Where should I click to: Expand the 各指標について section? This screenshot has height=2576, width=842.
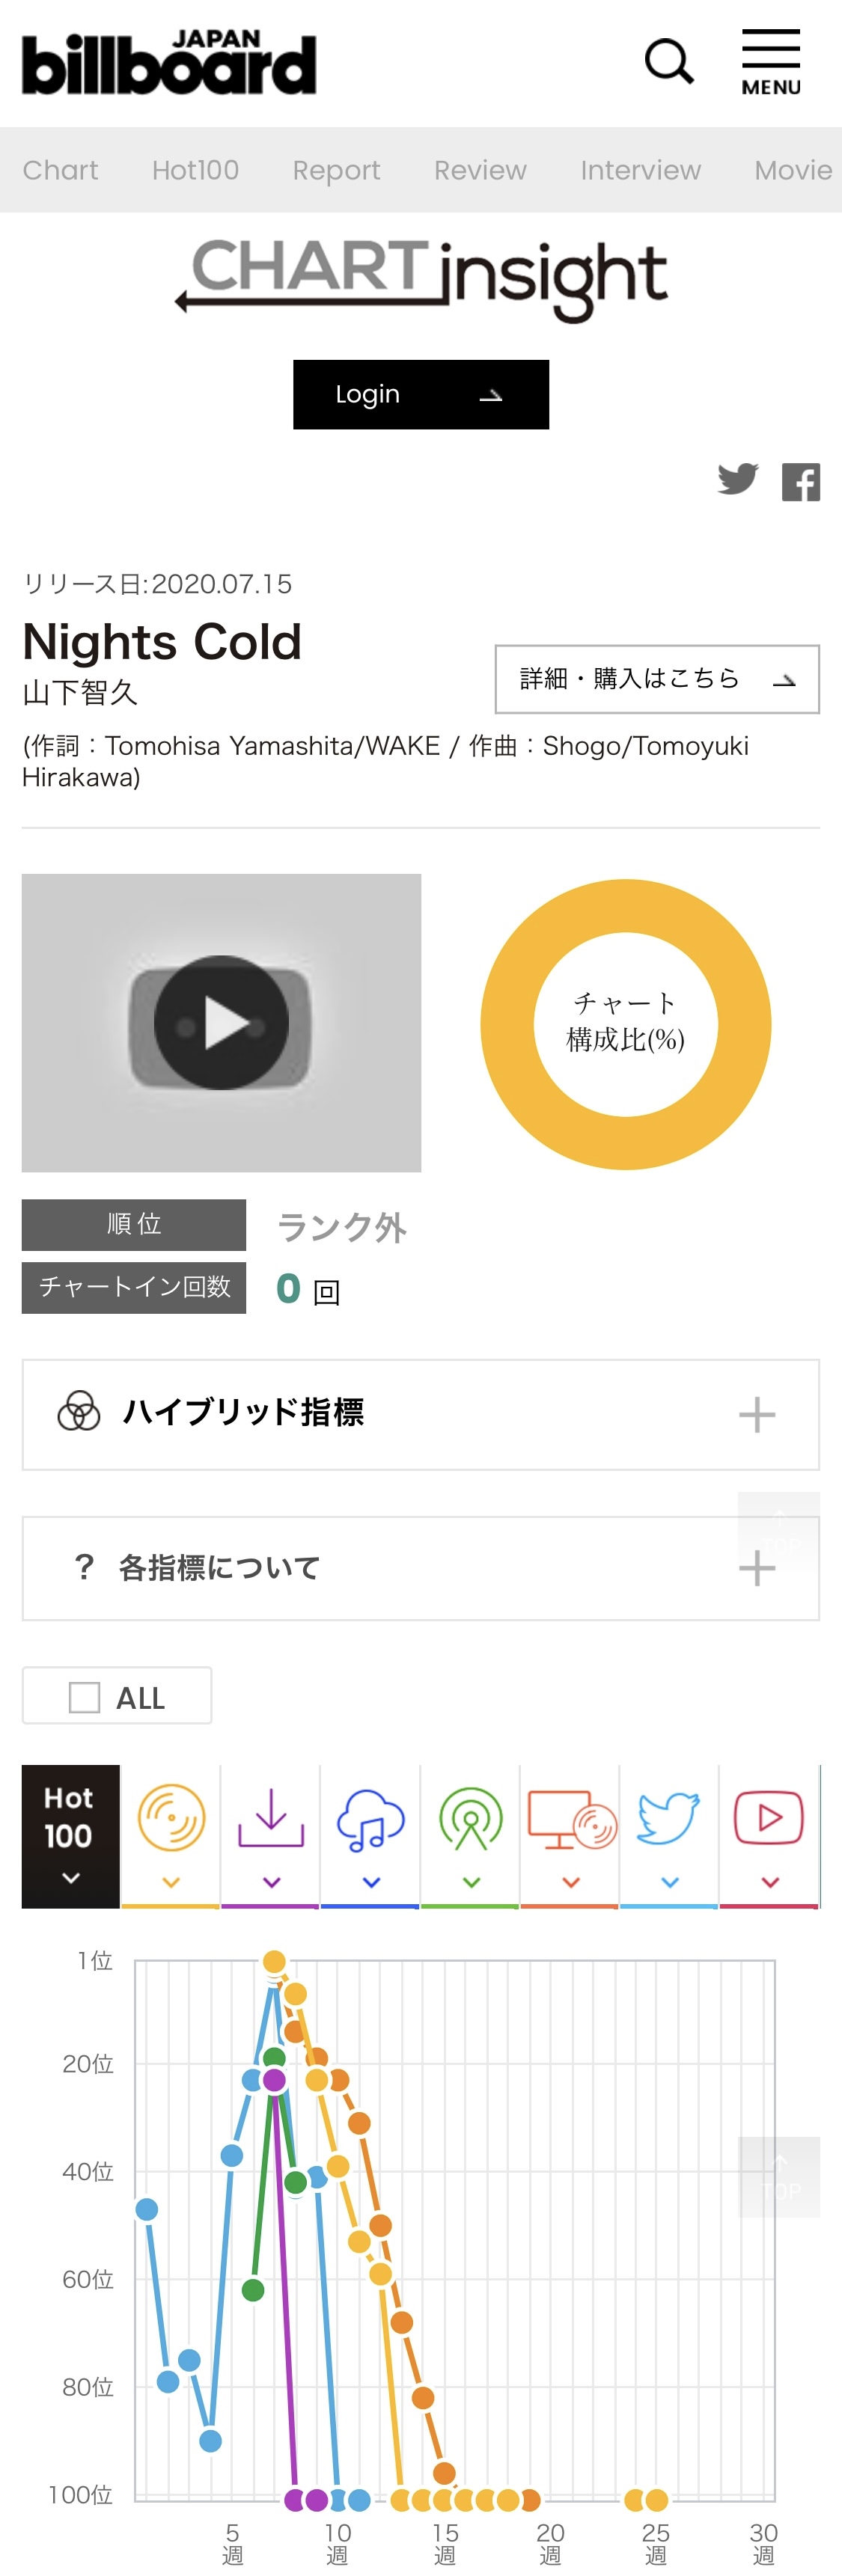[x=421, y=1568]
